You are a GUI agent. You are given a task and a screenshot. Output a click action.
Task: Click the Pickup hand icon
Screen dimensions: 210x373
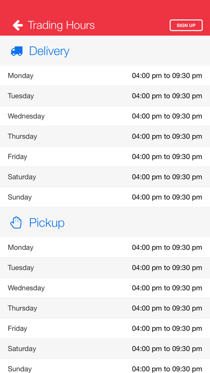click(x=16, y=222)
